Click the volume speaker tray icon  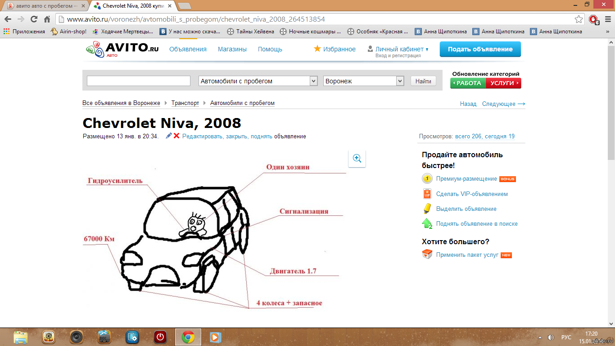coord(551,337)
